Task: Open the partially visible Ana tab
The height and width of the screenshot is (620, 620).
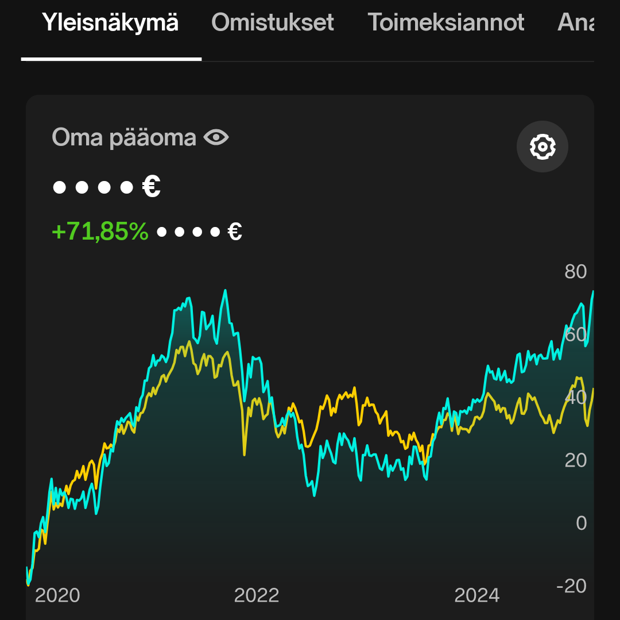Action: point(575,22)
